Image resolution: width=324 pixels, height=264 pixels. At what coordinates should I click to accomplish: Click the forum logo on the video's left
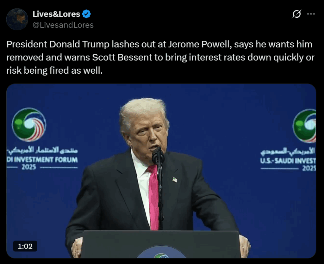[29, 125]
